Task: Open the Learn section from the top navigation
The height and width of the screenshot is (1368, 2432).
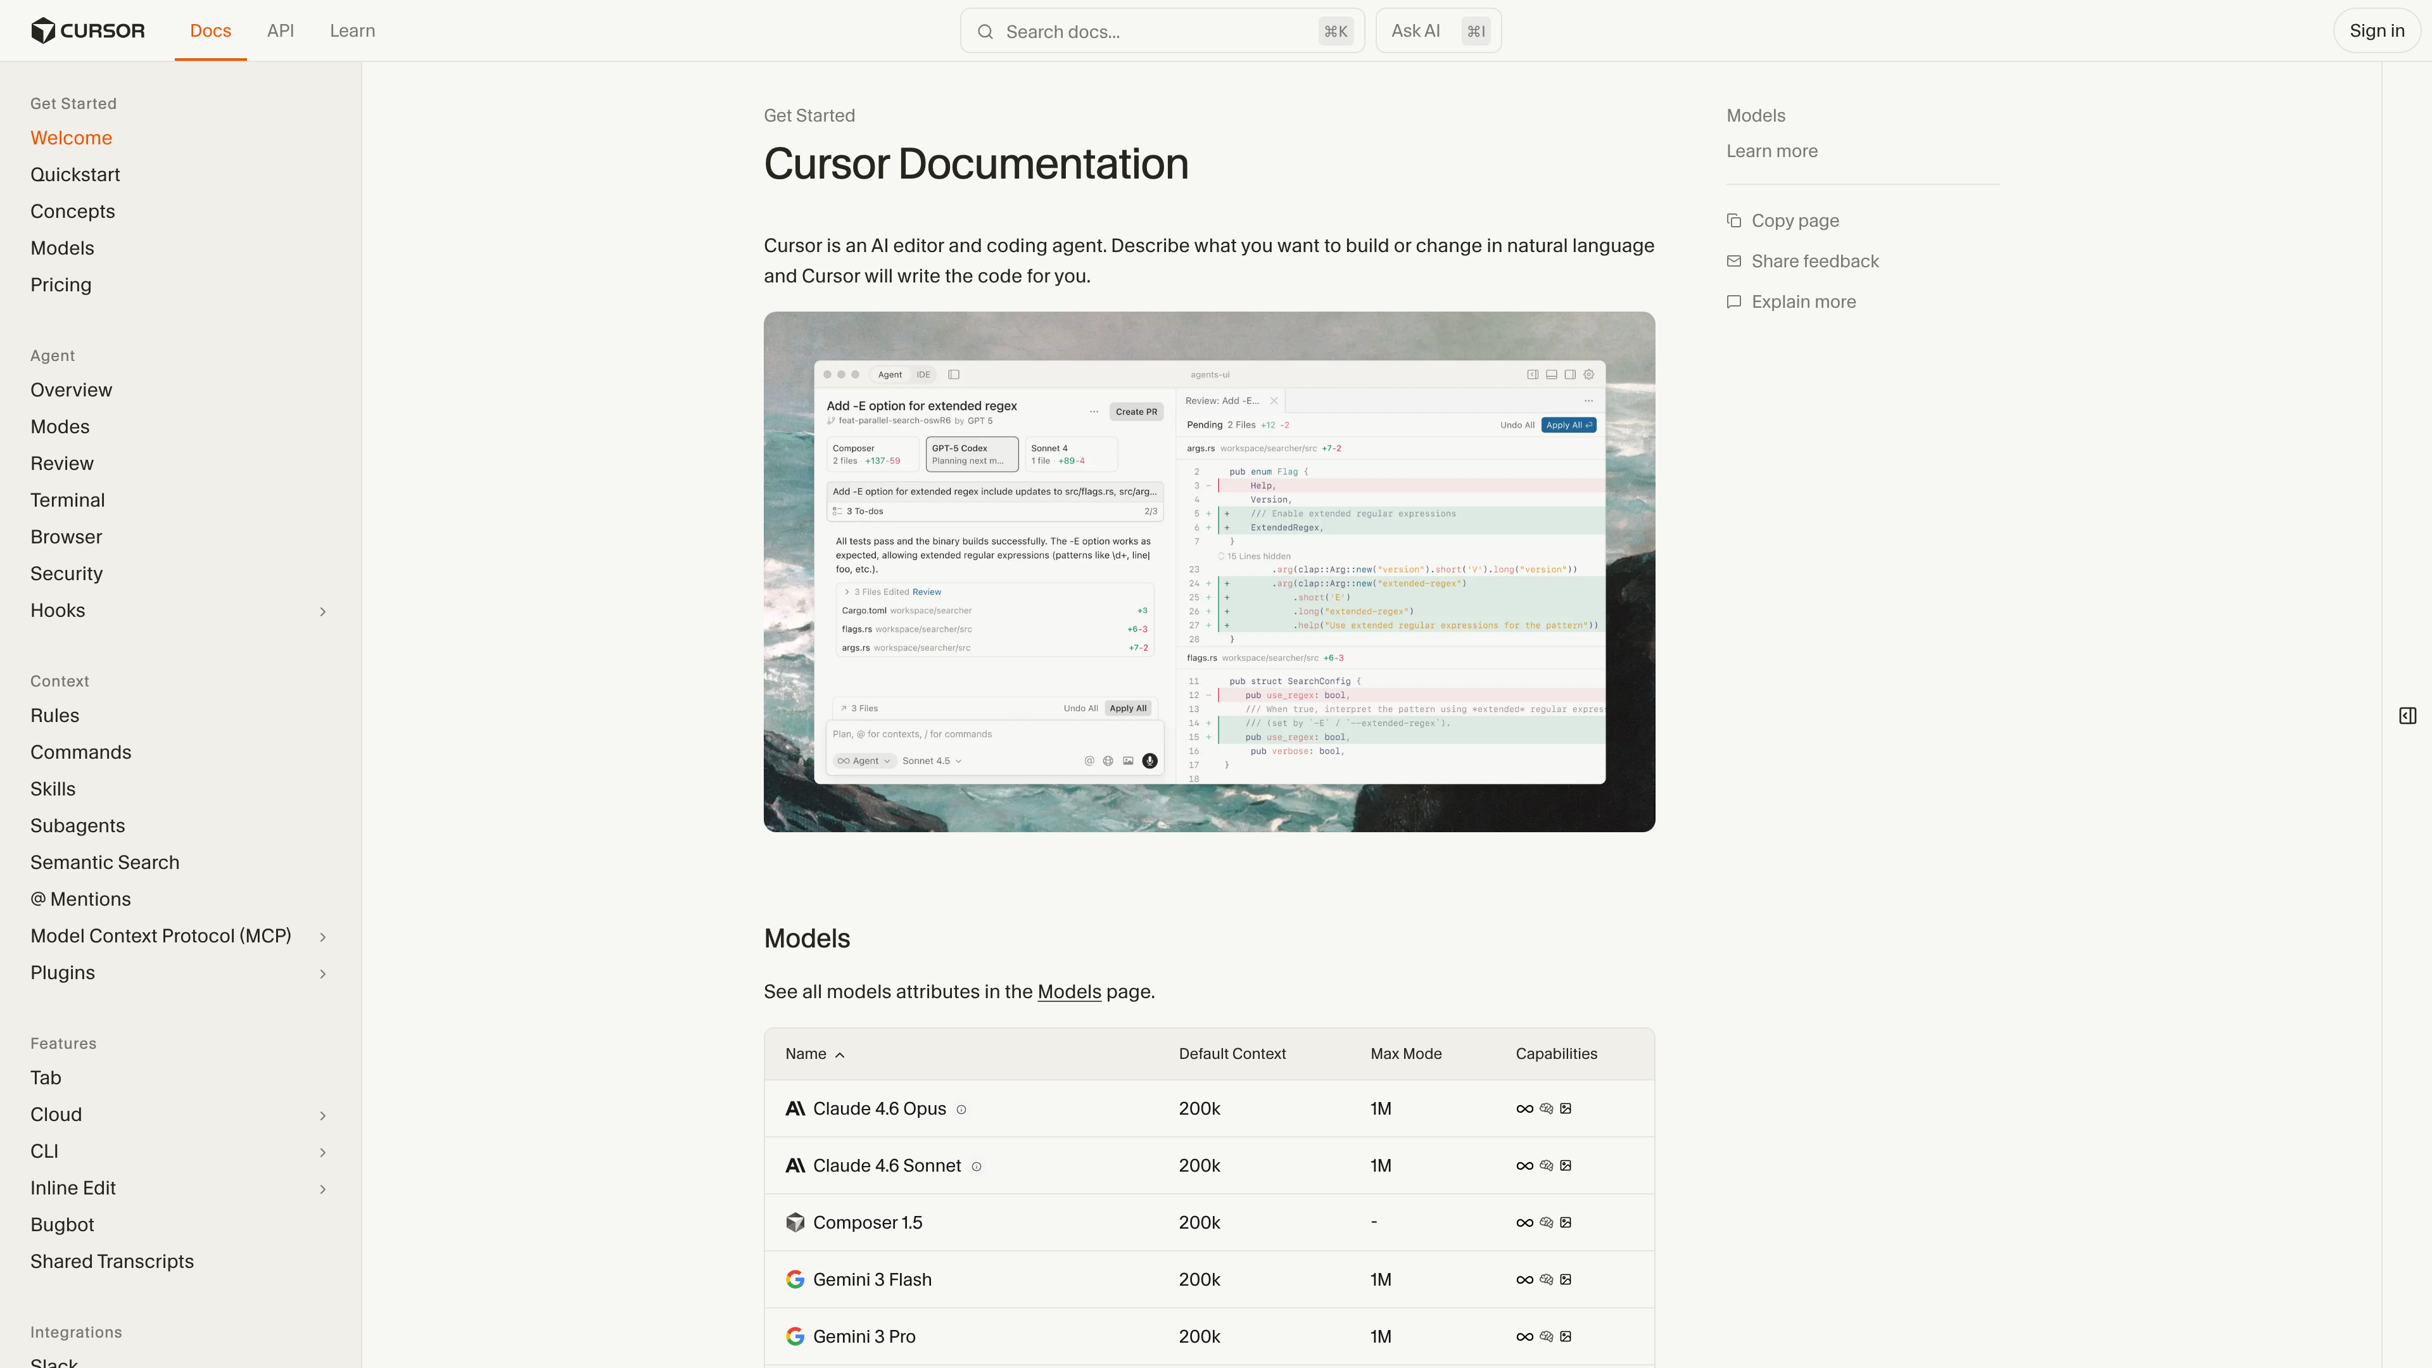Action: (352, 30)
